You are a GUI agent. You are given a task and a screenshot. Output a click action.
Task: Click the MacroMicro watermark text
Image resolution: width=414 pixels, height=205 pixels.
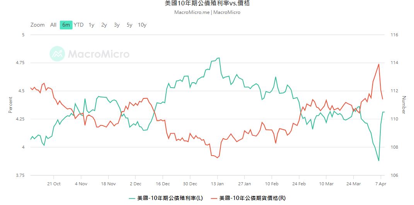click(99, 54)
